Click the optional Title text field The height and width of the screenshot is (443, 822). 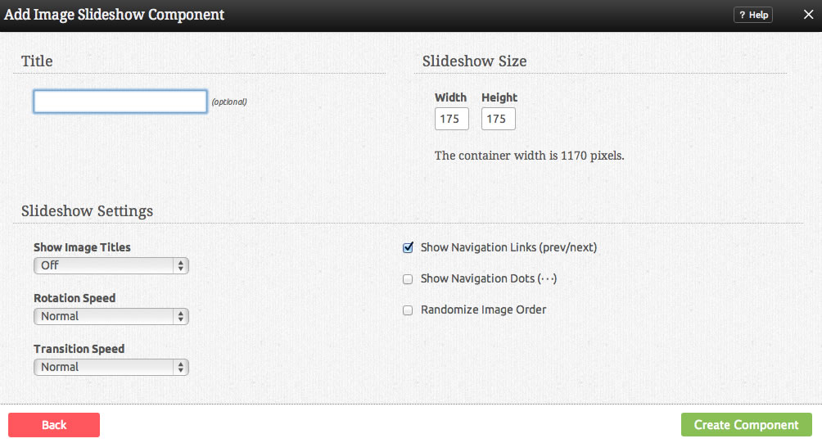click(120, 102)
